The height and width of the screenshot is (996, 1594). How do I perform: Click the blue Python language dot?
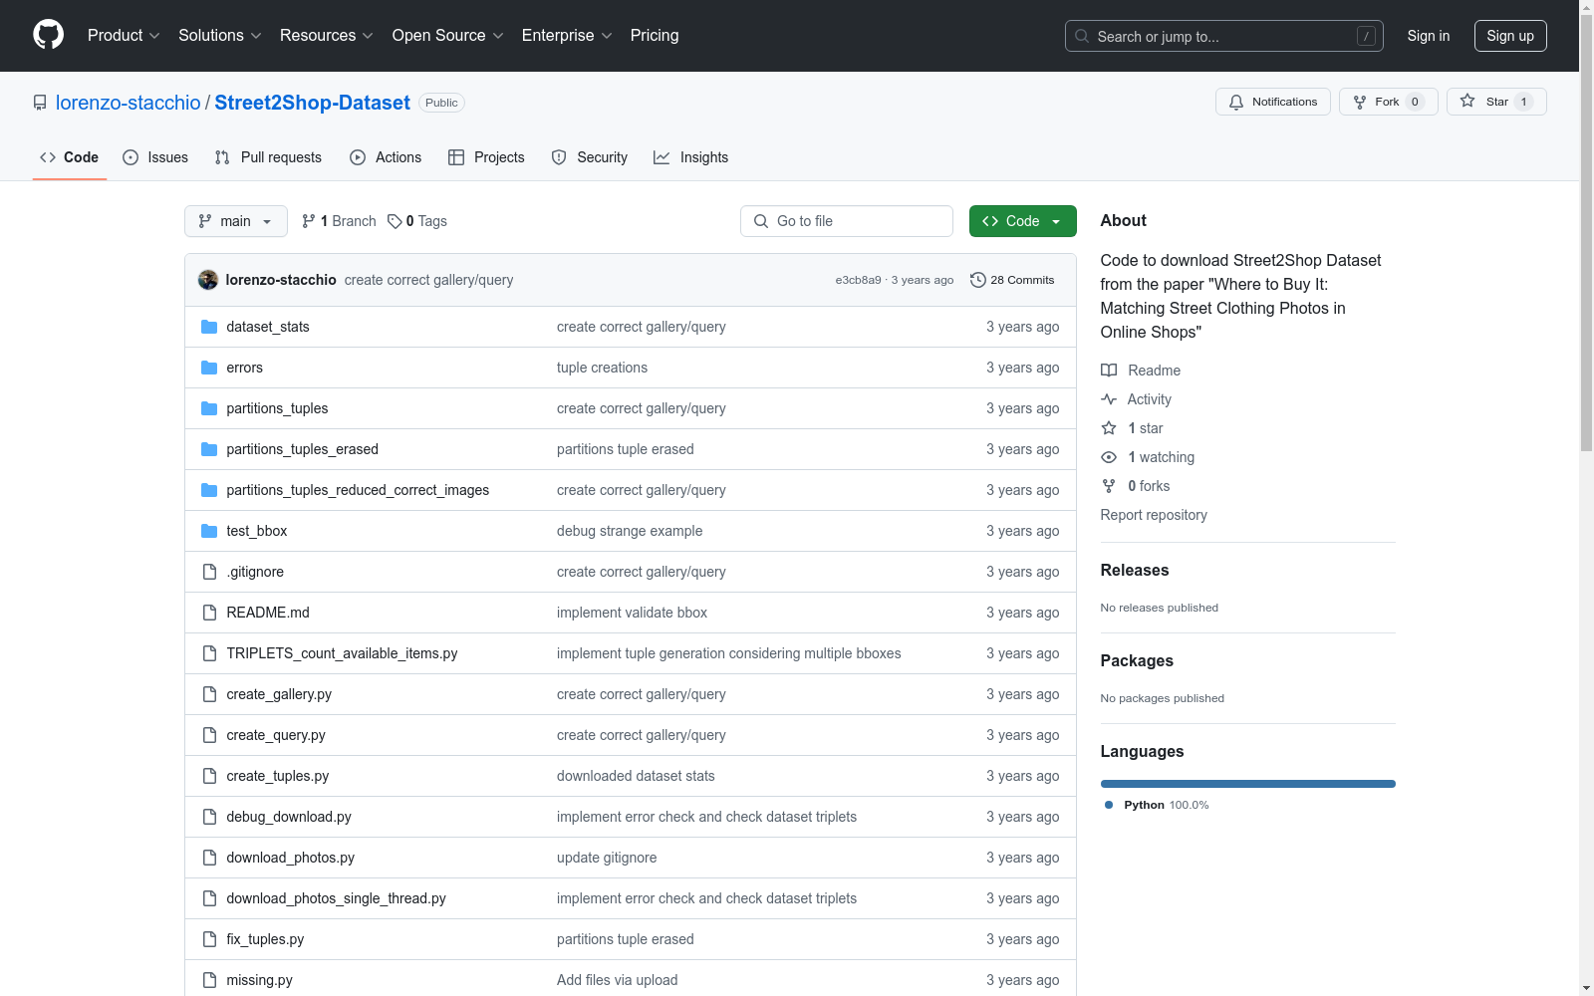pyautogui.click(x=1109, y=805)
